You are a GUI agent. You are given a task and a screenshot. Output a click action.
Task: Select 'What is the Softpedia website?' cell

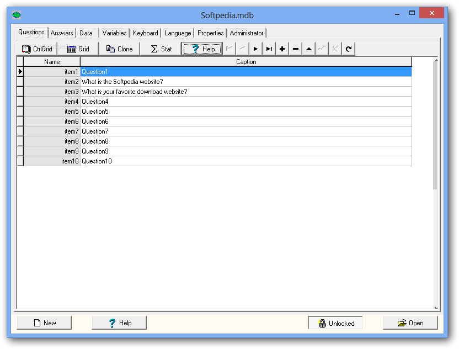(x=246, y=82)
